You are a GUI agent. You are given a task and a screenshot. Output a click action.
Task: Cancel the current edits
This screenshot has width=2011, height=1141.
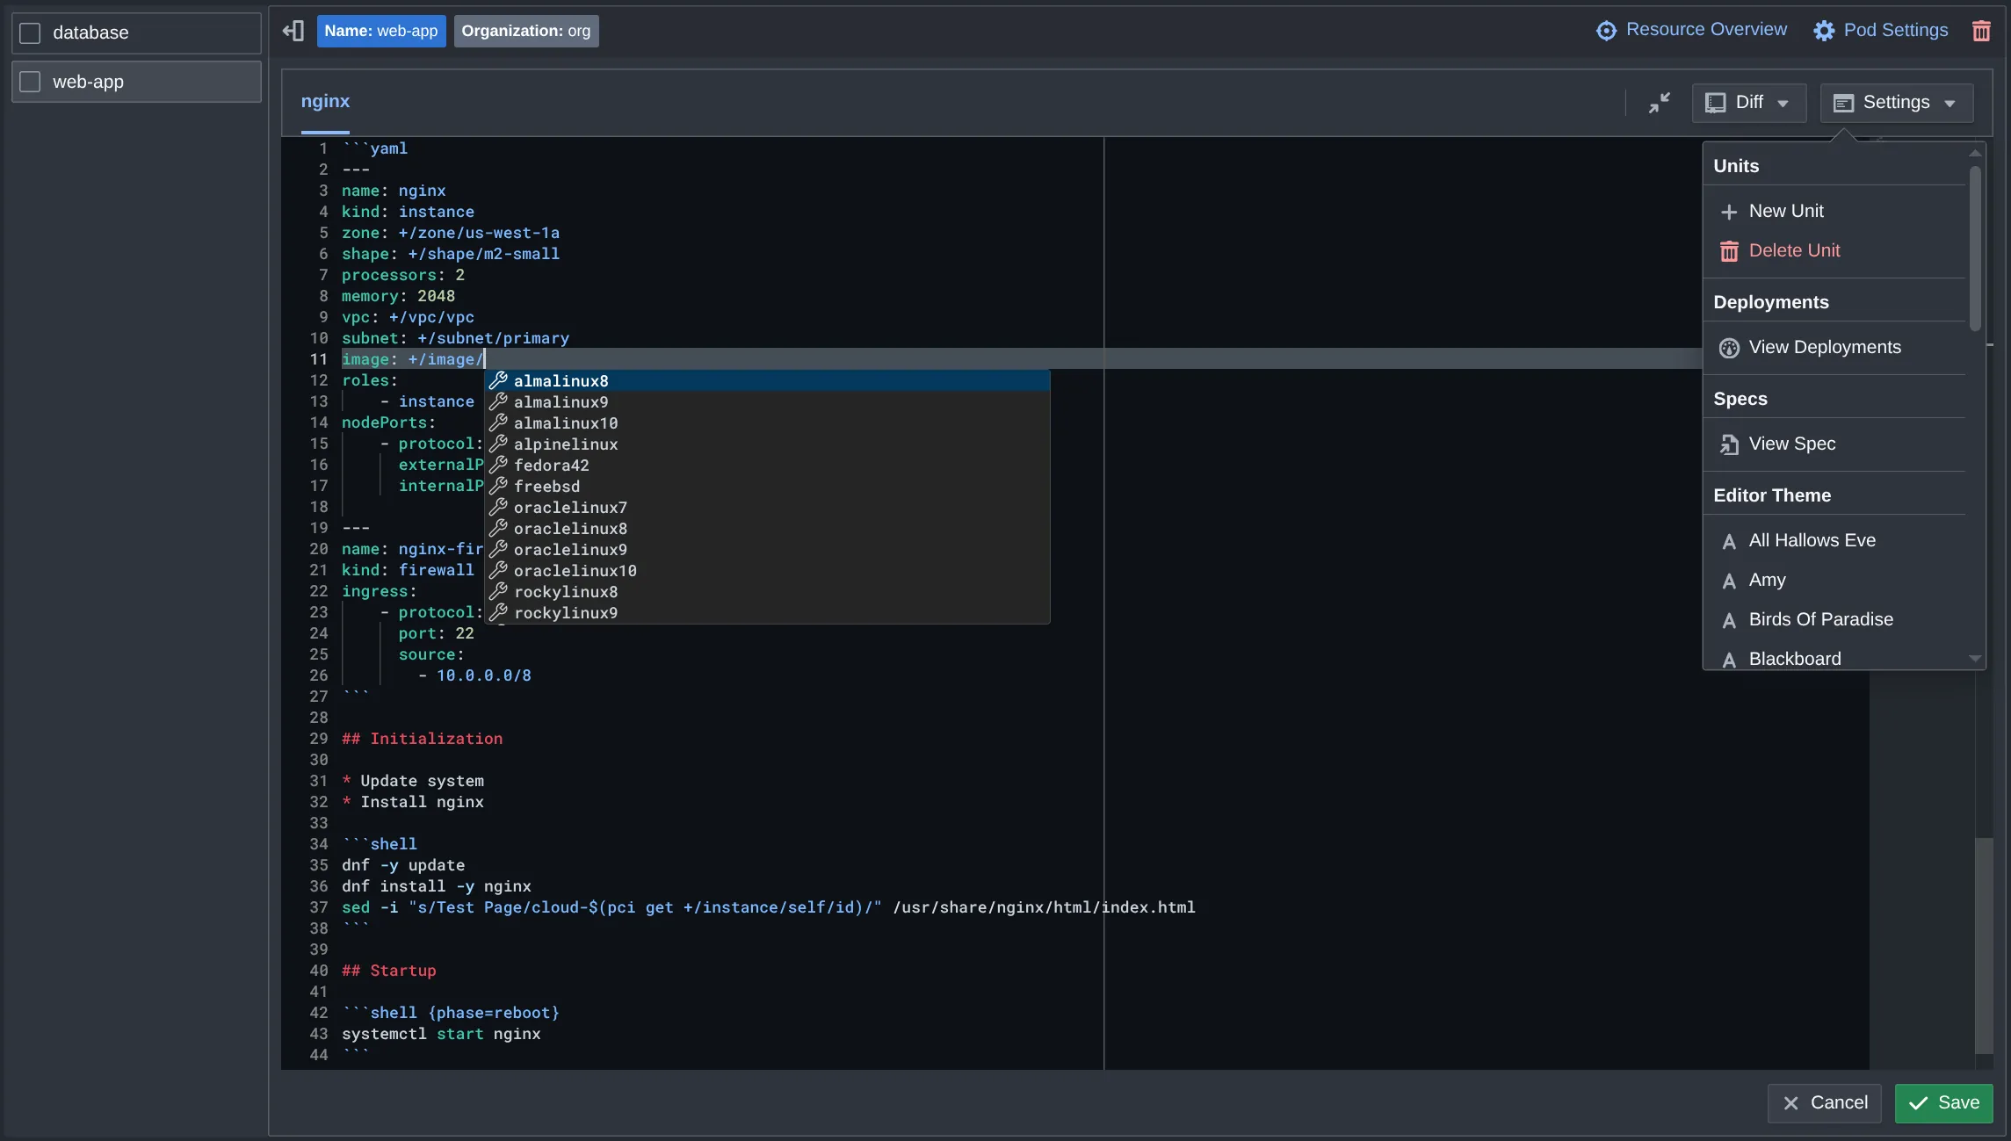click(x=1824, y=1103)
